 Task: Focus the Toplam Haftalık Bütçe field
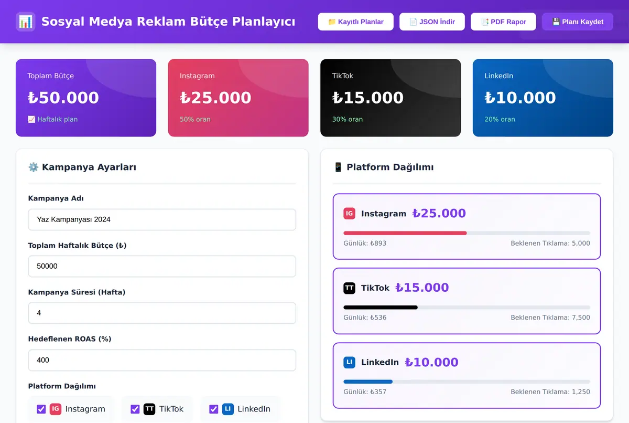click(162, 266)
